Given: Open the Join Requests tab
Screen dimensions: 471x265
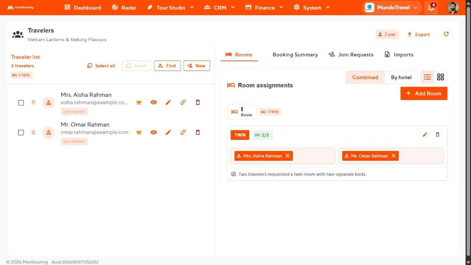Looking at the screenshot, I should pyautogui.click(x=351, y=54).
